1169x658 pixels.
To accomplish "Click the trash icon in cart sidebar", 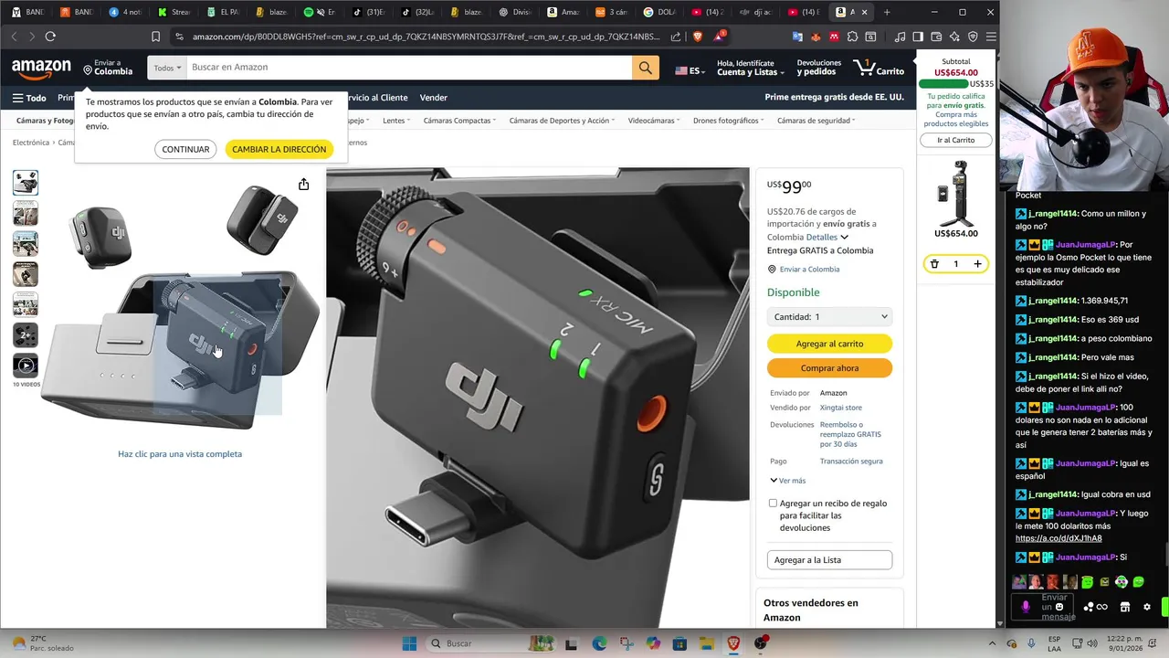I will coord(934,264).
